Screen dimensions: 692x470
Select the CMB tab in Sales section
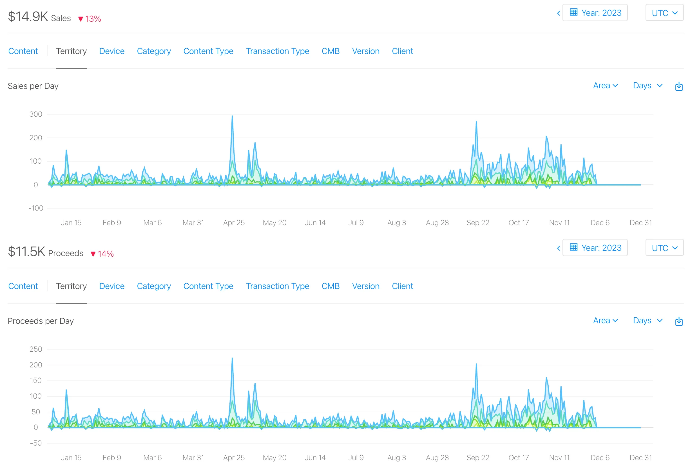coord(330,51)
